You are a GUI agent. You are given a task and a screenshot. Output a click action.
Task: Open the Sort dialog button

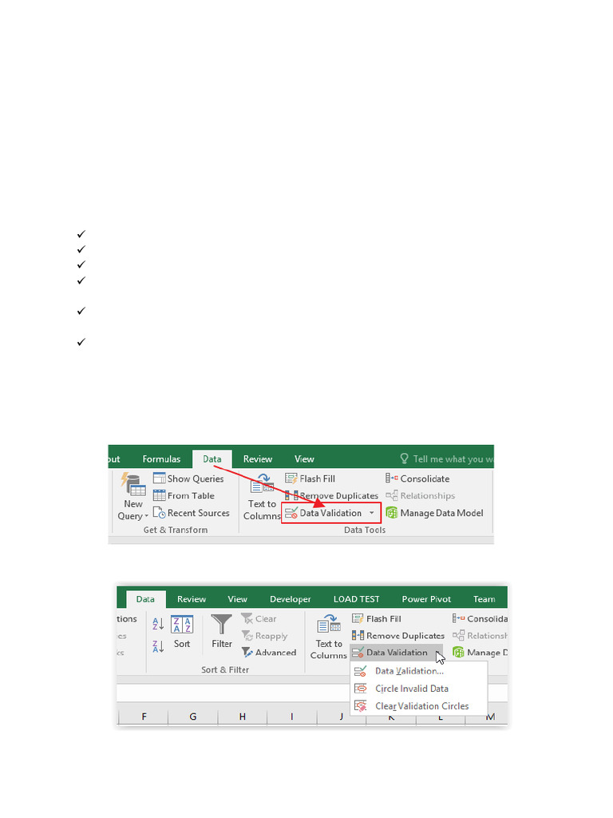pyautogui.click(x=182, y=633)
